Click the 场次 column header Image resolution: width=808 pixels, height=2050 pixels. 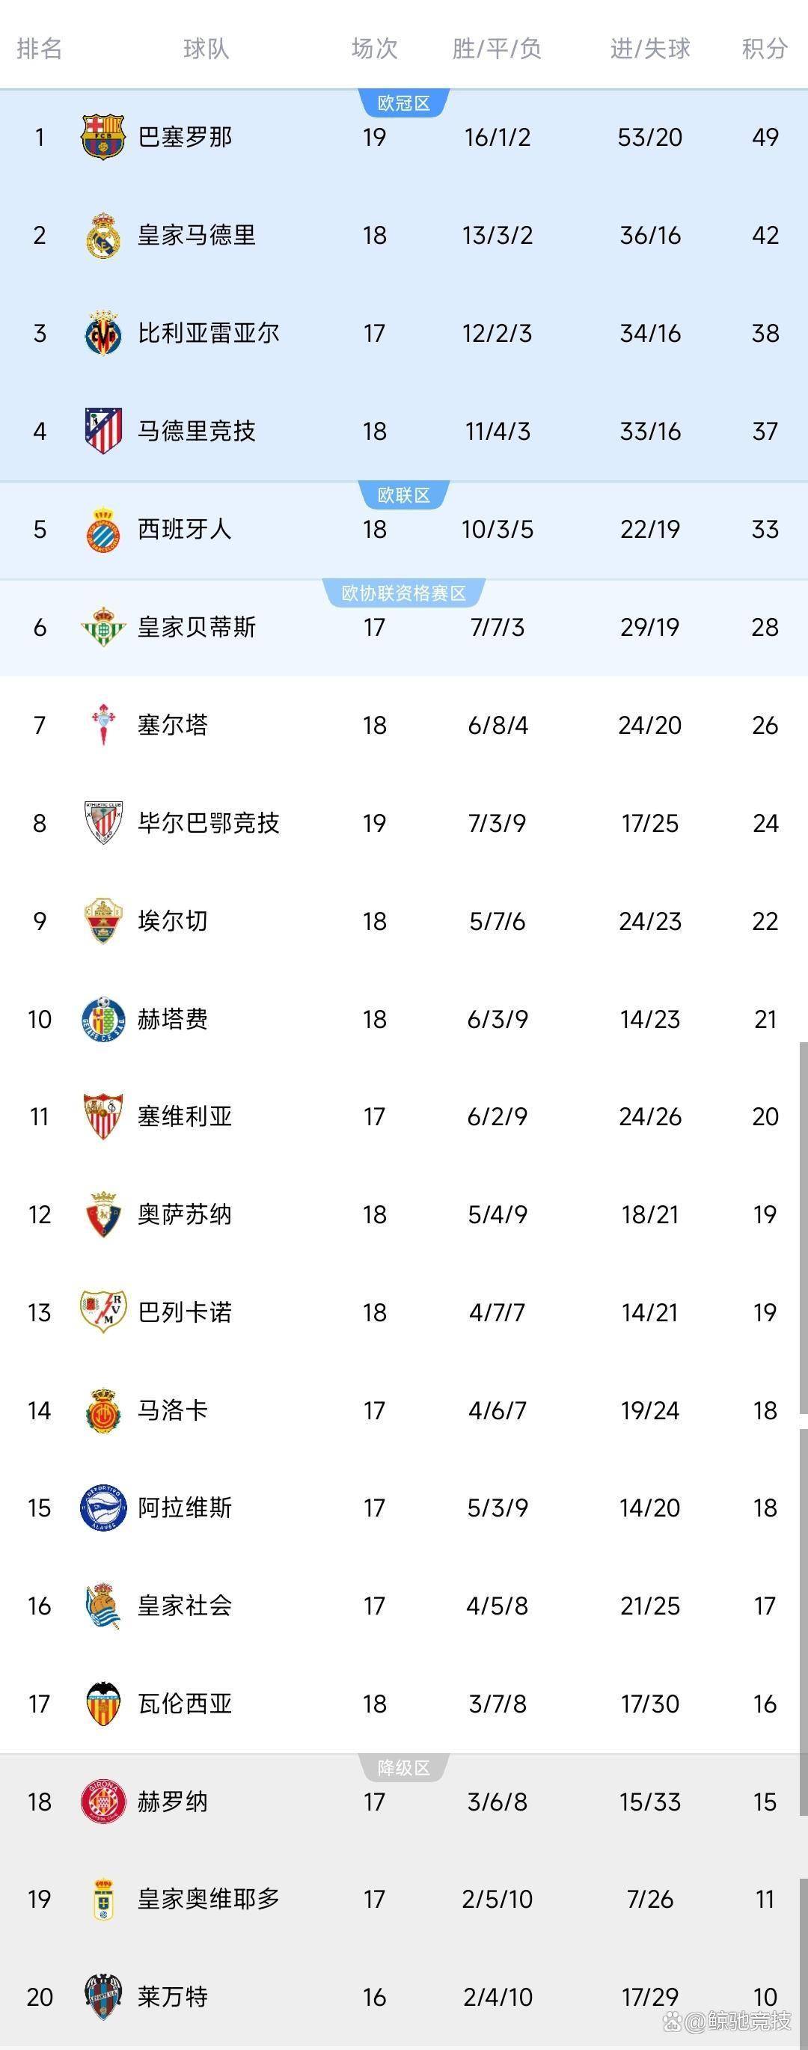click(x=374, y=49)
